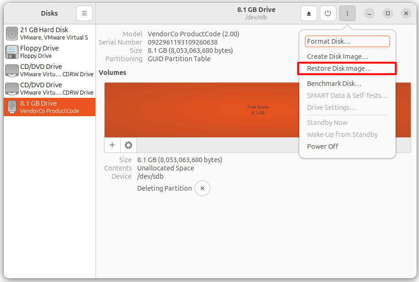Viewport: 419px width, 282px height.
Task: Click the eject drive icon in header
Action: 309,13
